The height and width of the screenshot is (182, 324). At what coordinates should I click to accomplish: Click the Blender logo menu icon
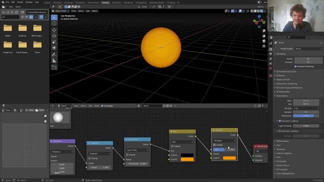click(3, 2)
